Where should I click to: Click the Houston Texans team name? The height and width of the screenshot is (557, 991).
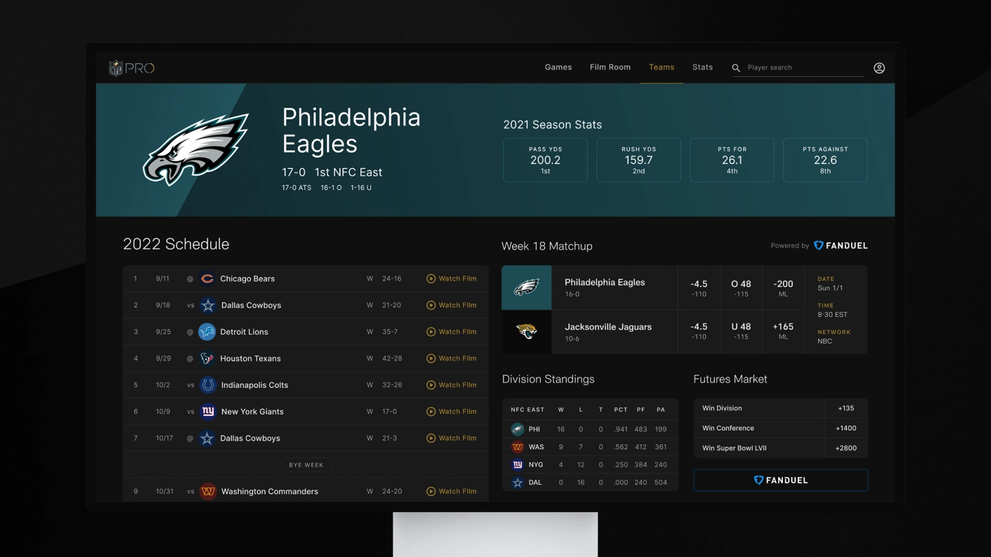tap(250, 358)
